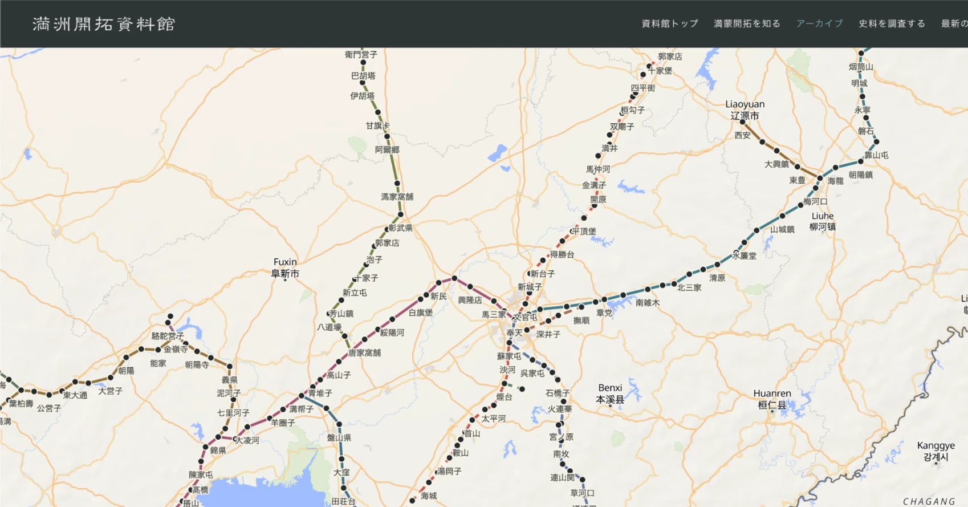This screenshot has width=968, height=507.
Task: Click the 大虎山 area 高山子 label
Action: pyautogui.click(x=339, y=375)
